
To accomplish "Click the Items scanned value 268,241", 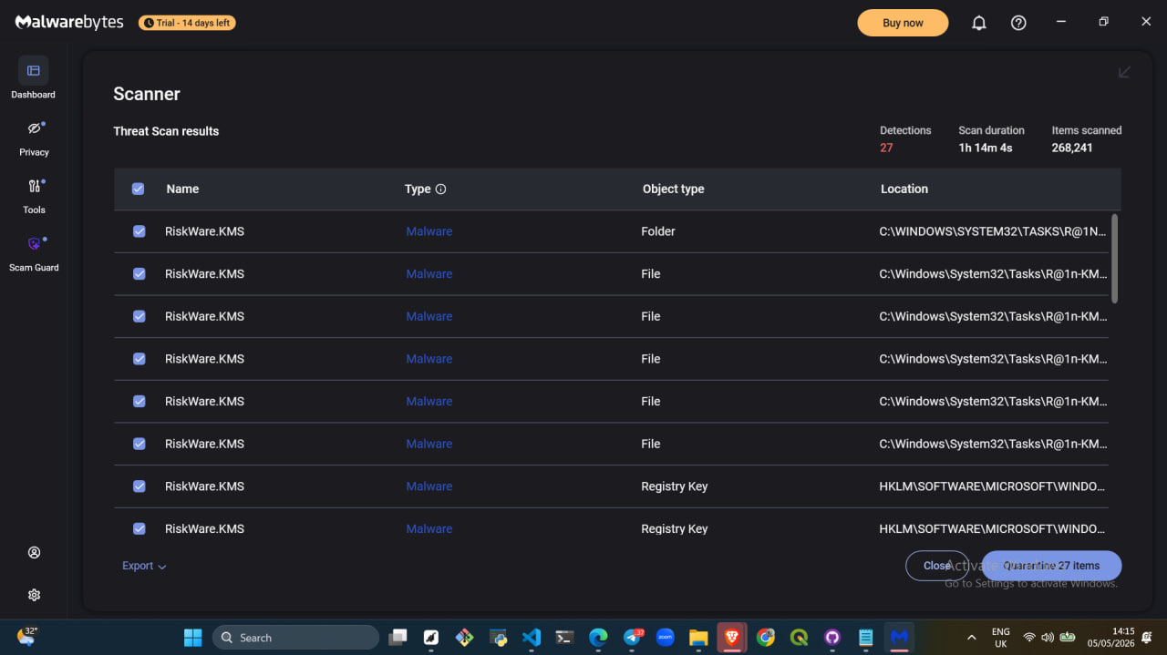I will coord(1072,148).
